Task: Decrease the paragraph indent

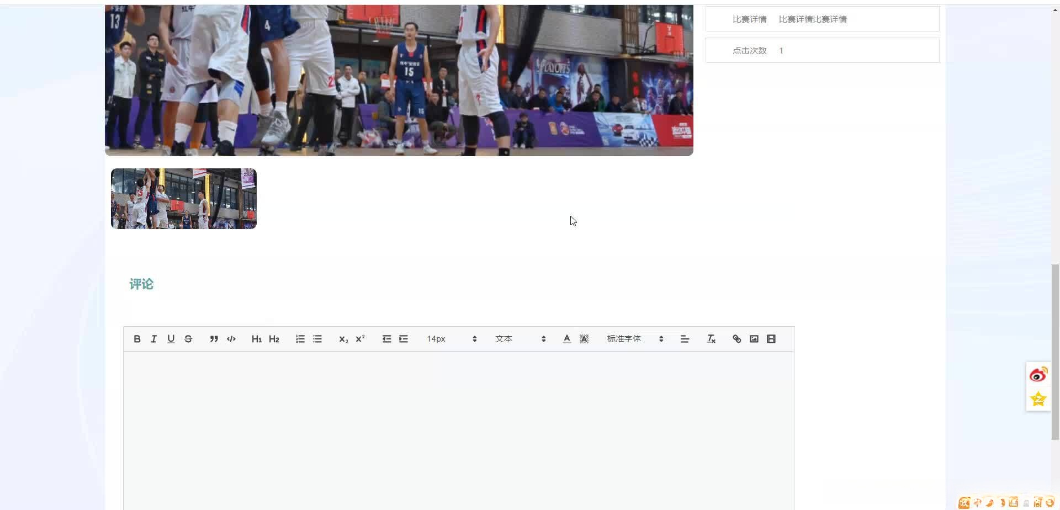Action: coord(386,339)
